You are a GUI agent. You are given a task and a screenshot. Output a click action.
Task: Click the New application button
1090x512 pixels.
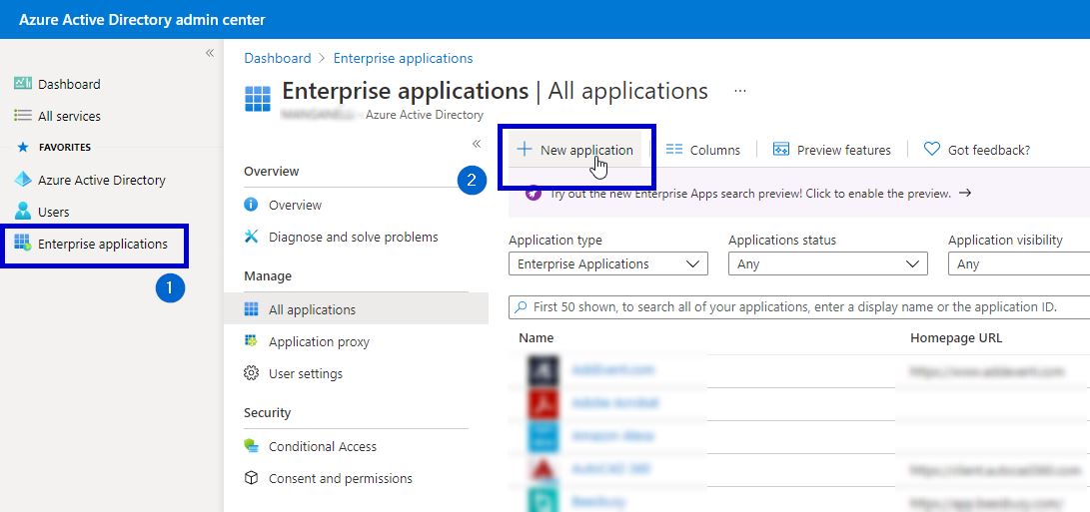click(x=574, y=150)
